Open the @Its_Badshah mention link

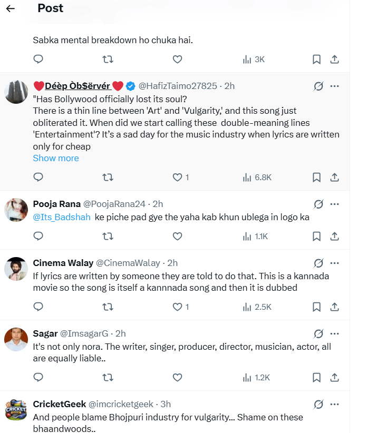[x=62, y=217]
